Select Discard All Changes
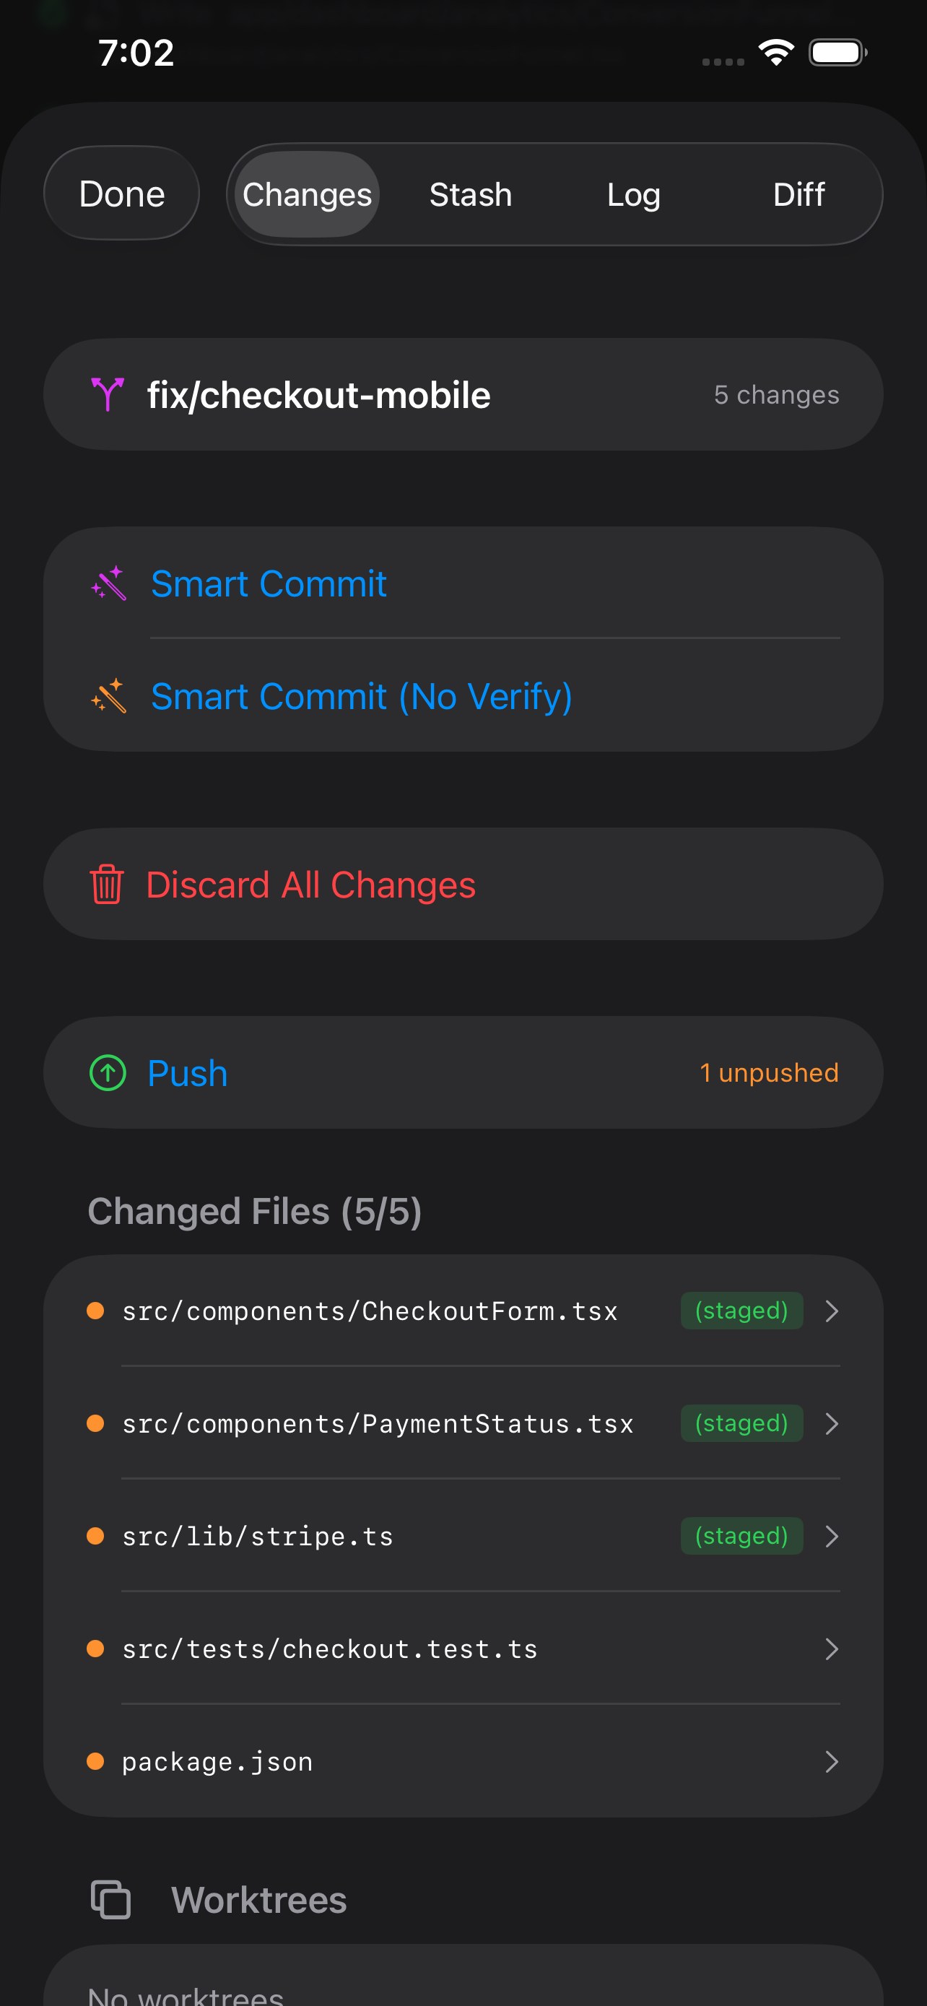This screenshot has height=2006, width=927. click(x=311, y=884)
